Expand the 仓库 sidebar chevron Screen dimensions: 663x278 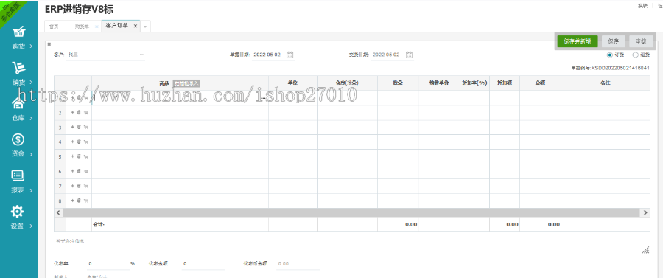coord(31,119)
